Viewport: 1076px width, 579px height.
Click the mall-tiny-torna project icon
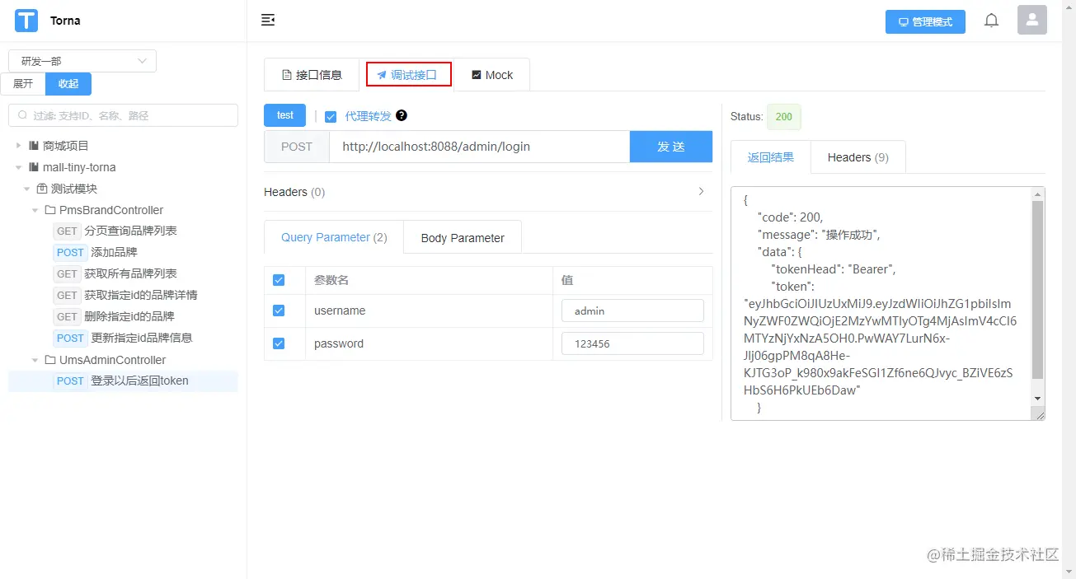coord(34,167)
